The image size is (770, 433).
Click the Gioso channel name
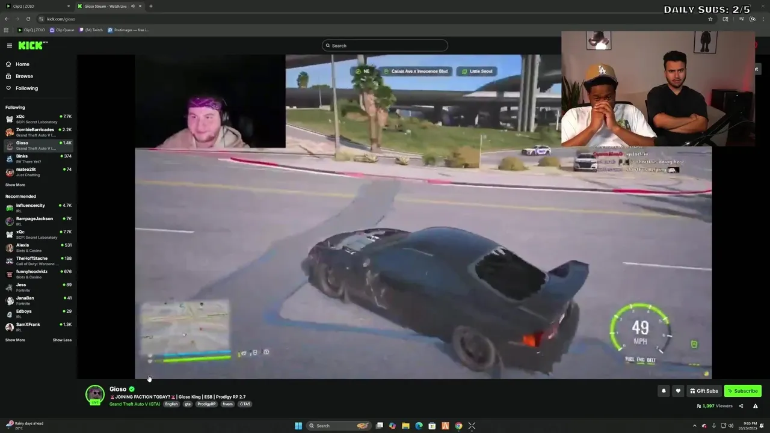click(118, 389)
